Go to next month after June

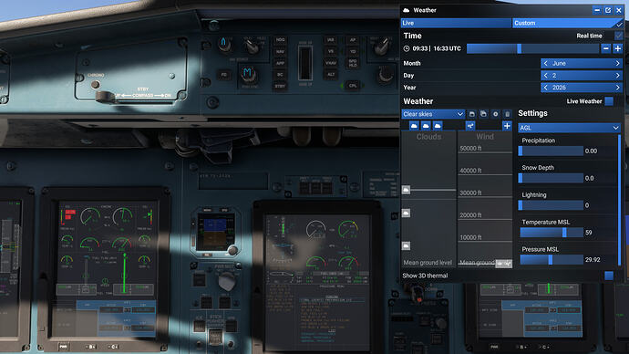click(617, 64)
